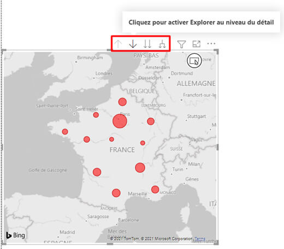Open the Terms link on map

pos(200,239)
